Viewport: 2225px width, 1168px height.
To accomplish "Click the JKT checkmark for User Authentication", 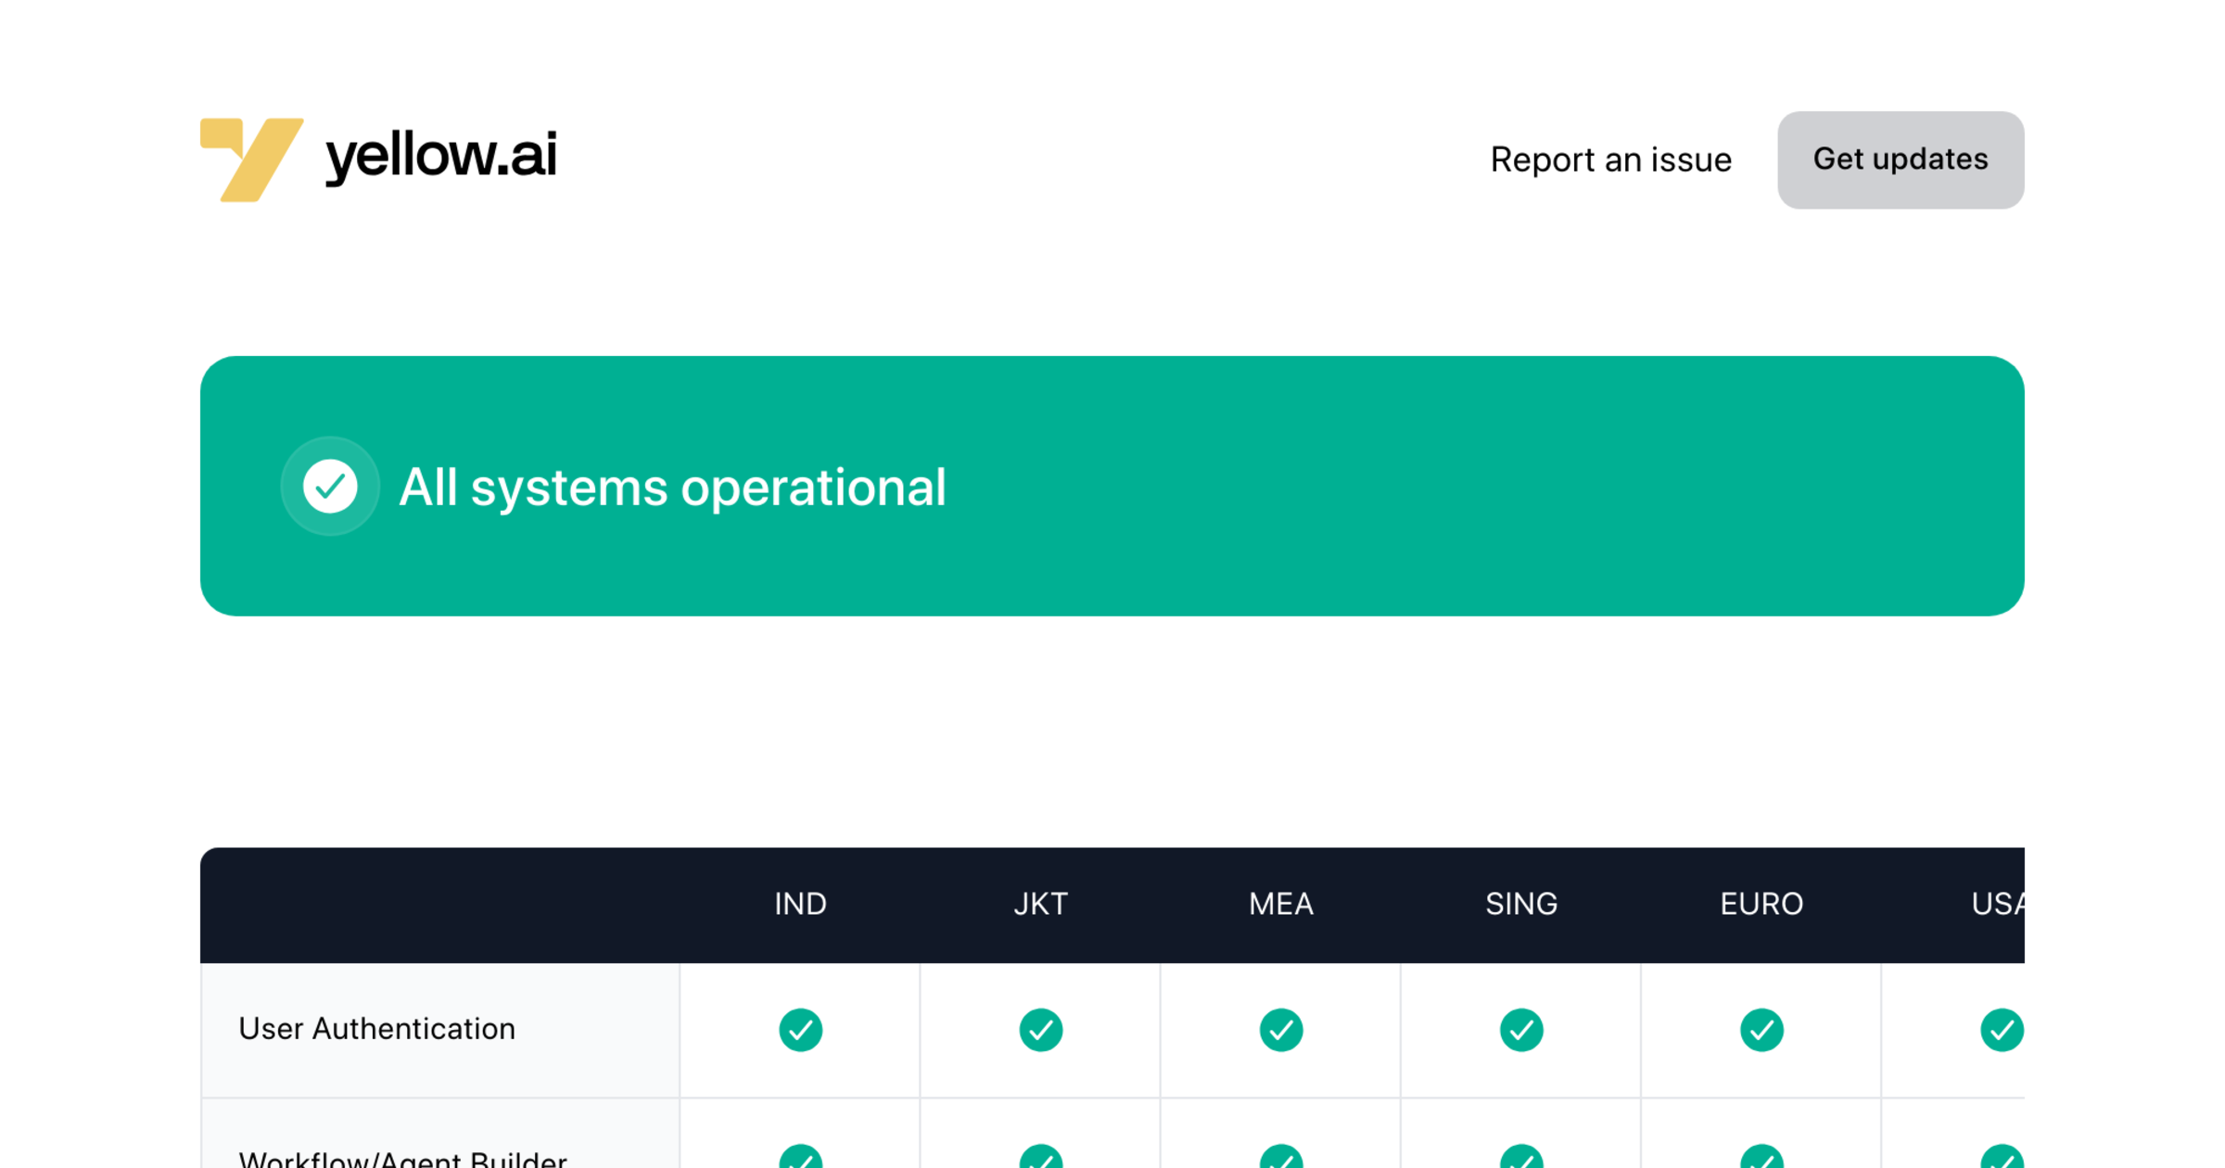I will click(1040, 1029).
